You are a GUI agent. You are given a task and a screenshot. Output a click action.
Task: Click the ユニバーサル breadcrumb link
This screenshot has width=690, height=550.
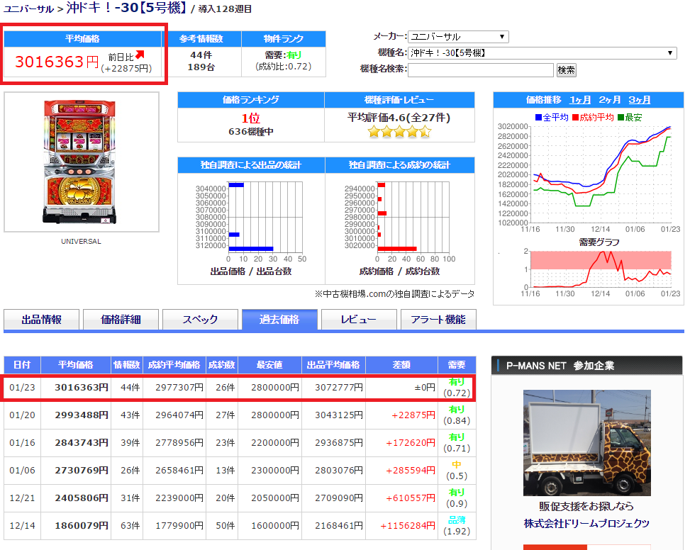point(28,9)
